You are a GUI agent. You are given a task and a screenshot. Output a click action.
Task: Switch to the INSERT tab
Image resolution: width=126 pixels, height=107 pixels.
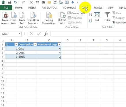pyautogui.click(x=32, y=8)
